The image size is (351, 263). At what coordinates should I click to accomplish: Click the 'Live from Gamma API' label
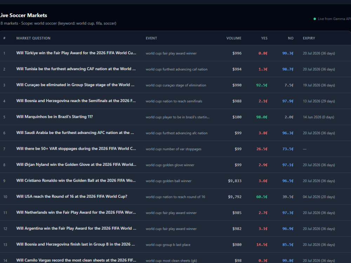point(334,19)
